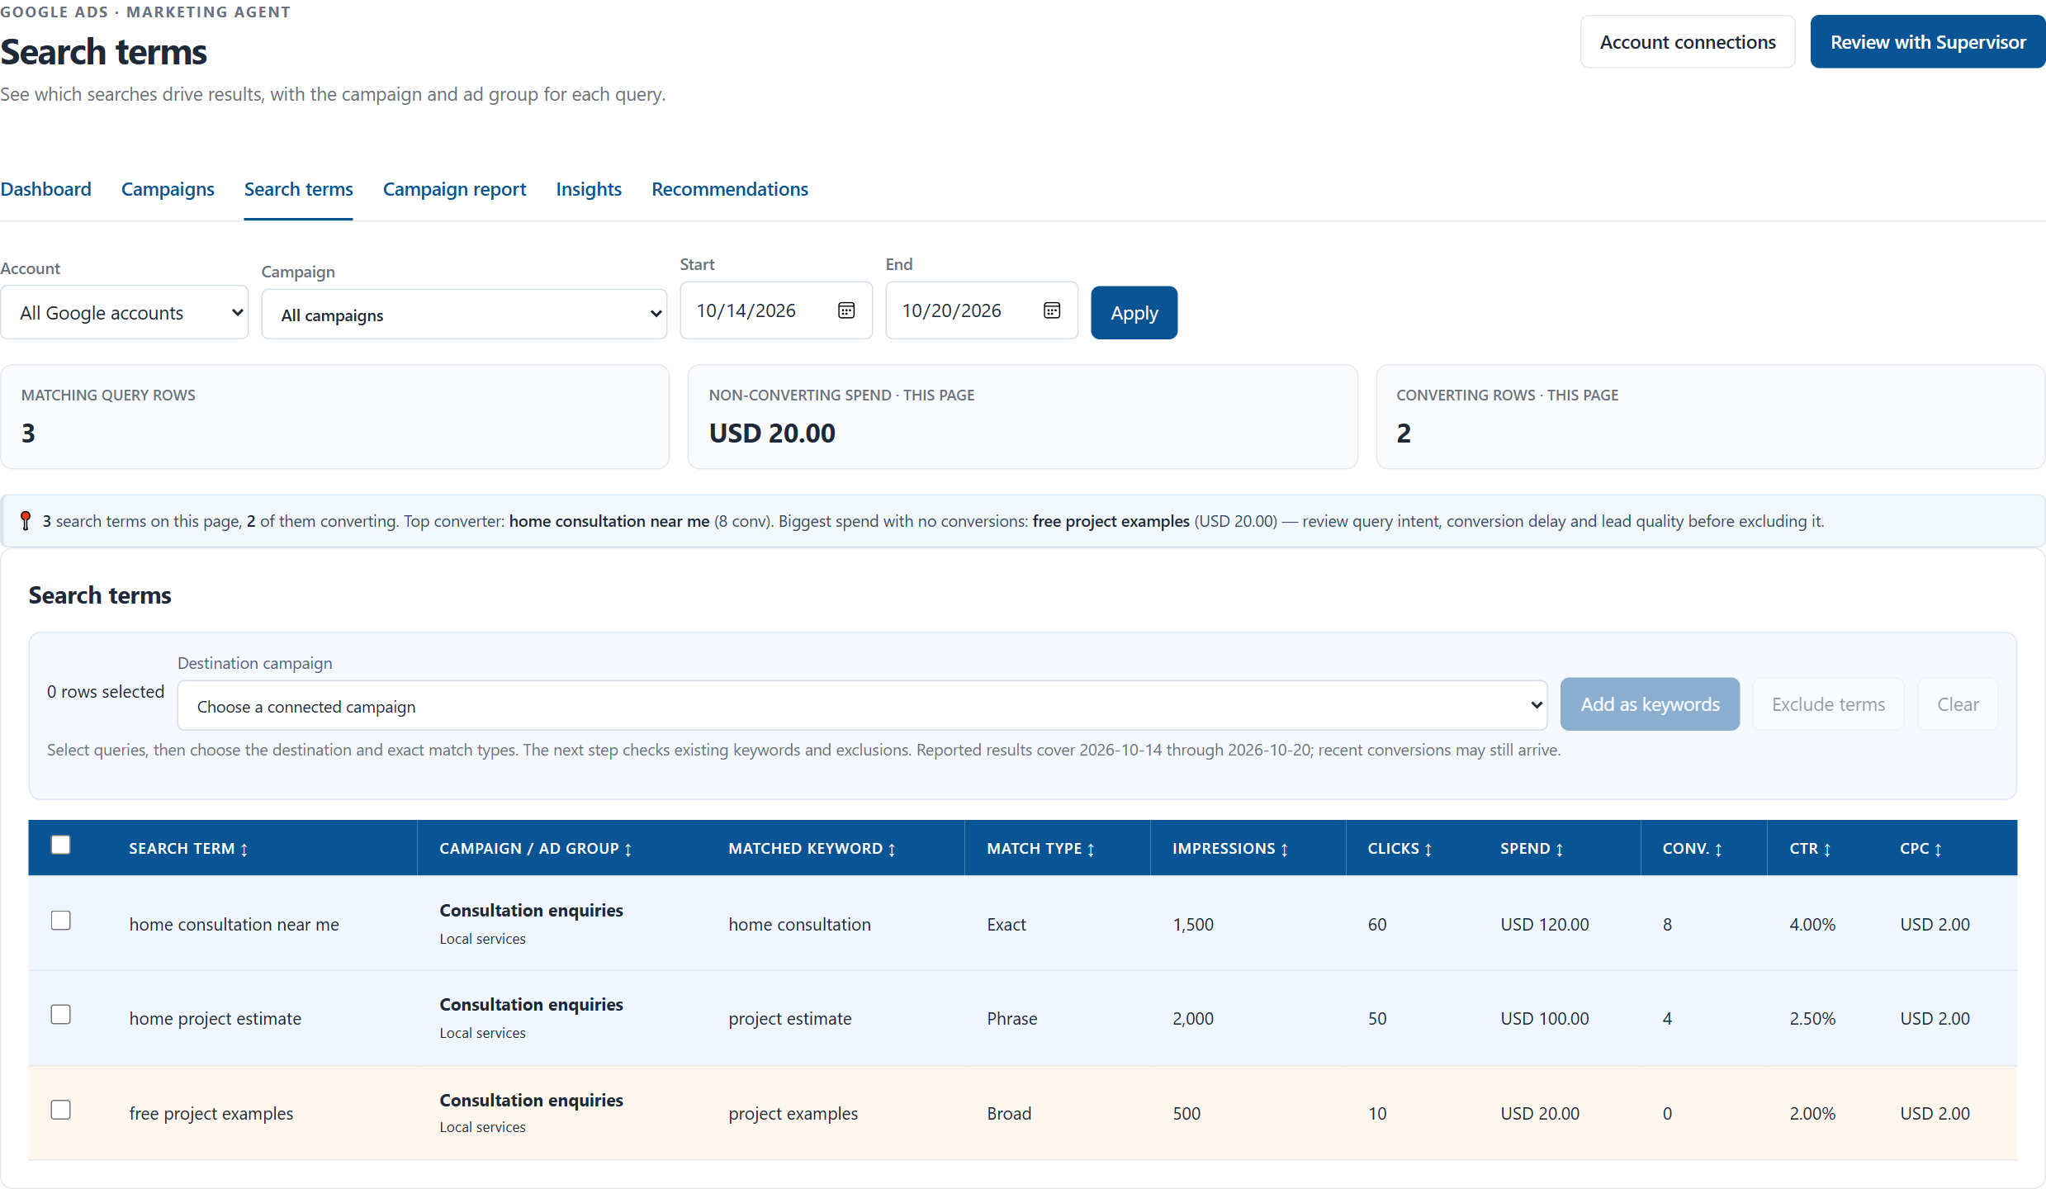This screenshot has height=1189, width=2046.
Task: Open the Insights tab
Action: [x=589, y=189]
